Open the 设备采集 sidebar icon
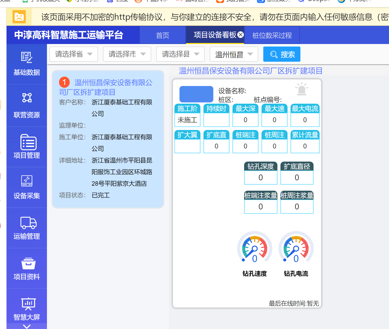The height and width of the screenshot is (329, 389). [x=27, y=181]
